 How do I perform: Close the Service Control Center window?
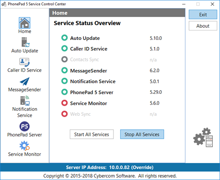(x=212, y=4)
